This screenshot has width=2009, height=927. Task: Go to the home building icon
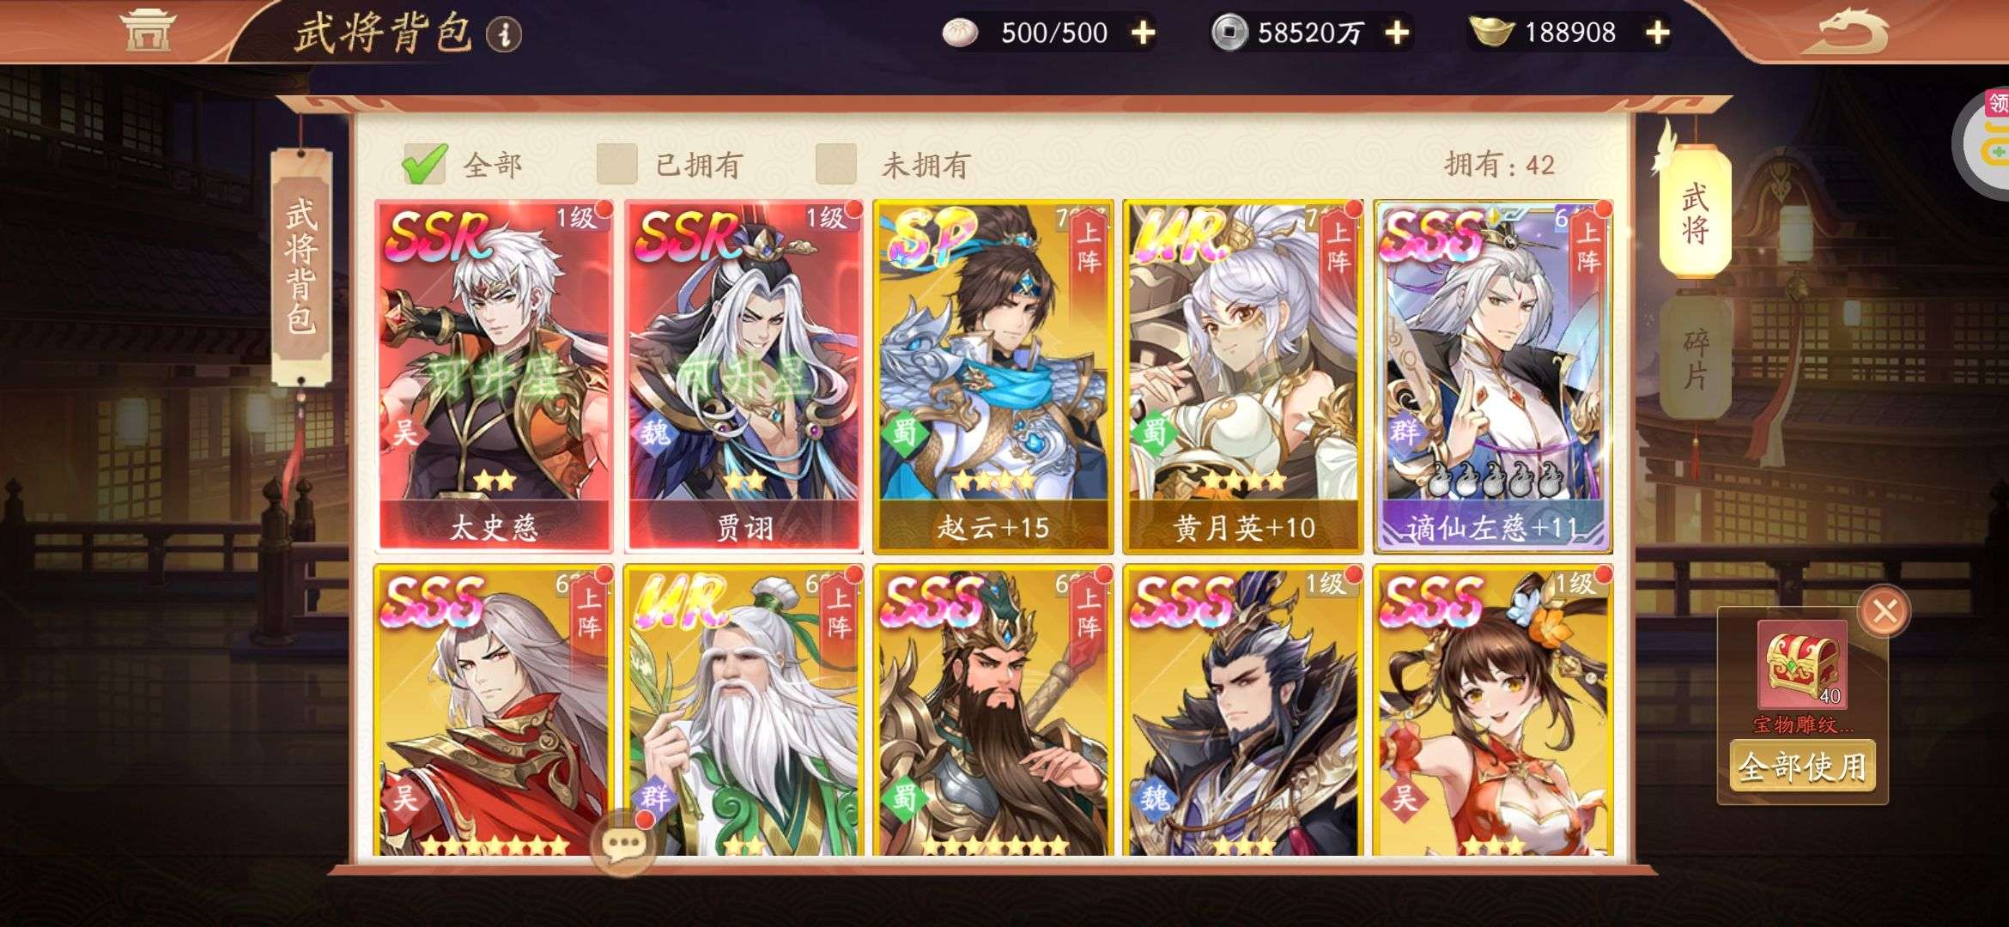click(148, 30)
